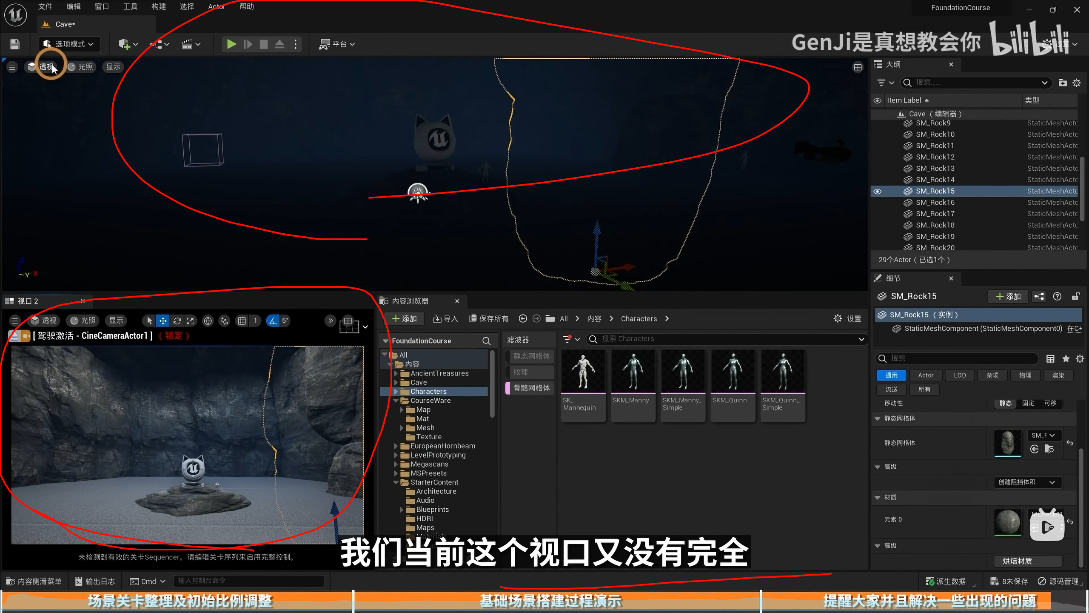The height and width of the screenshot is (613, 1089).
Task: Click favorites star icon in details panel
Action: (1066, 358)
